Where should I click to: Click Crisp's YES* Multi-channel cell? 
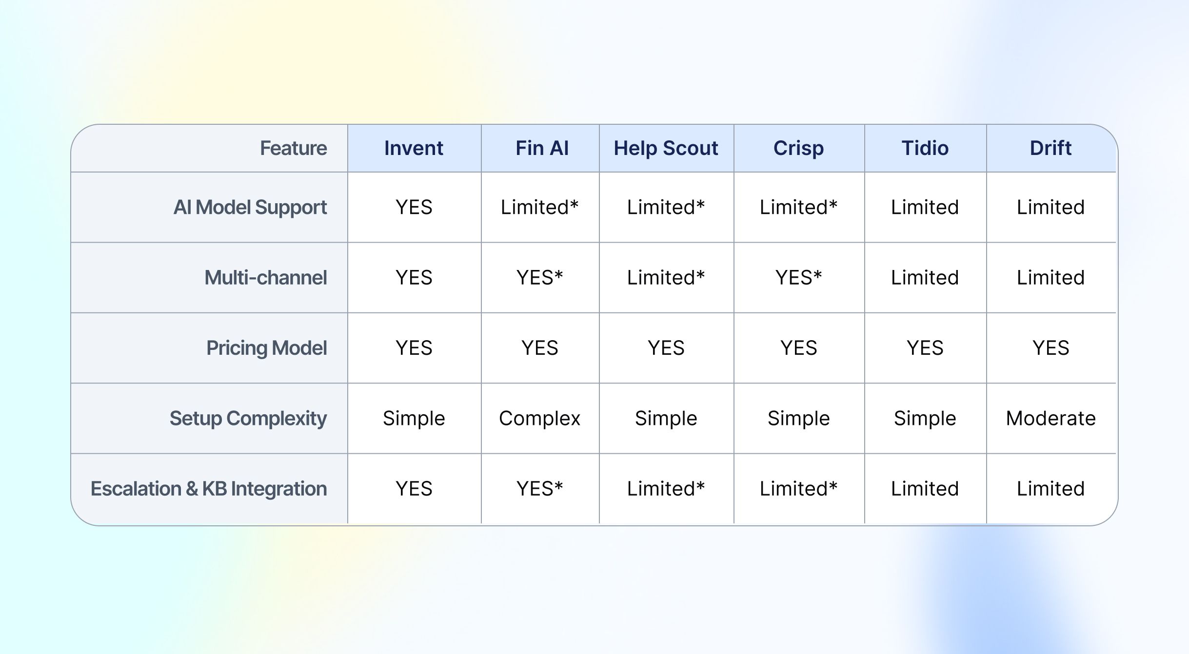coord(798,278)
